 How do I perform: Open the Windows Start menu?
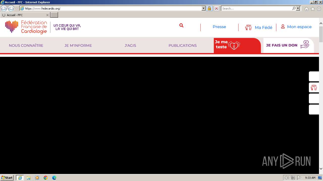tap(7, 178)
